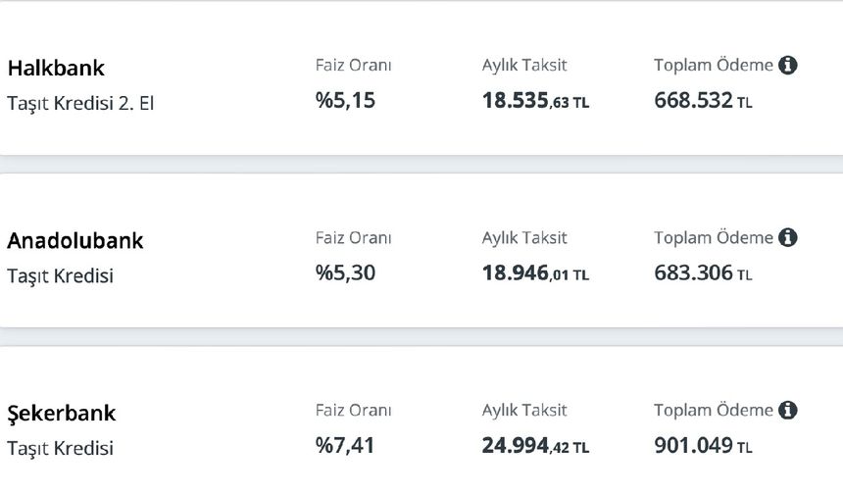Click Anadolubank total payment 683.306 TL
The width and height of the screenshot is (843, 494).
coord(703,273)
